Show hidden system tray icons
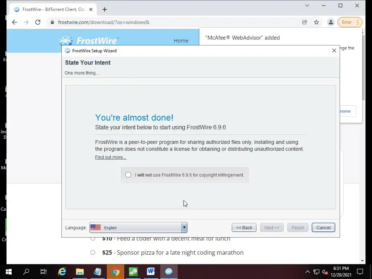The width and height of the screenshot is (372, 279). tap(307, 272)
